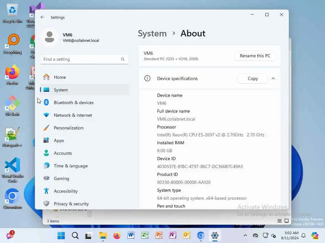Image resolution: width=325 pixels, height=243 pixels.
Task: Open Recycle Bin on the desktop
Action: 12,14
